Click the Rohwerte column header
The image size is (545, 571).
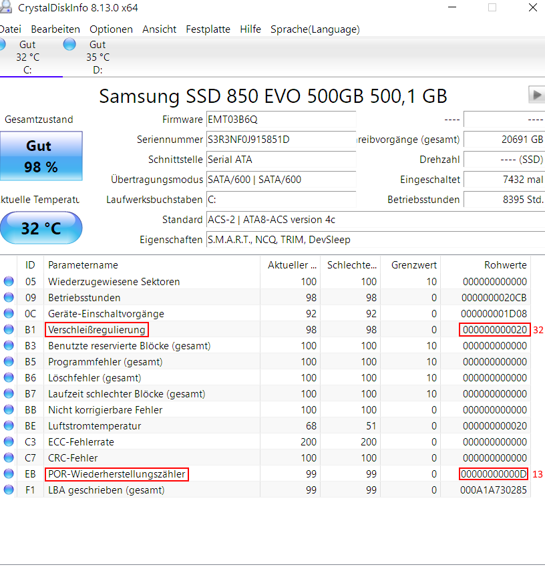486,264
